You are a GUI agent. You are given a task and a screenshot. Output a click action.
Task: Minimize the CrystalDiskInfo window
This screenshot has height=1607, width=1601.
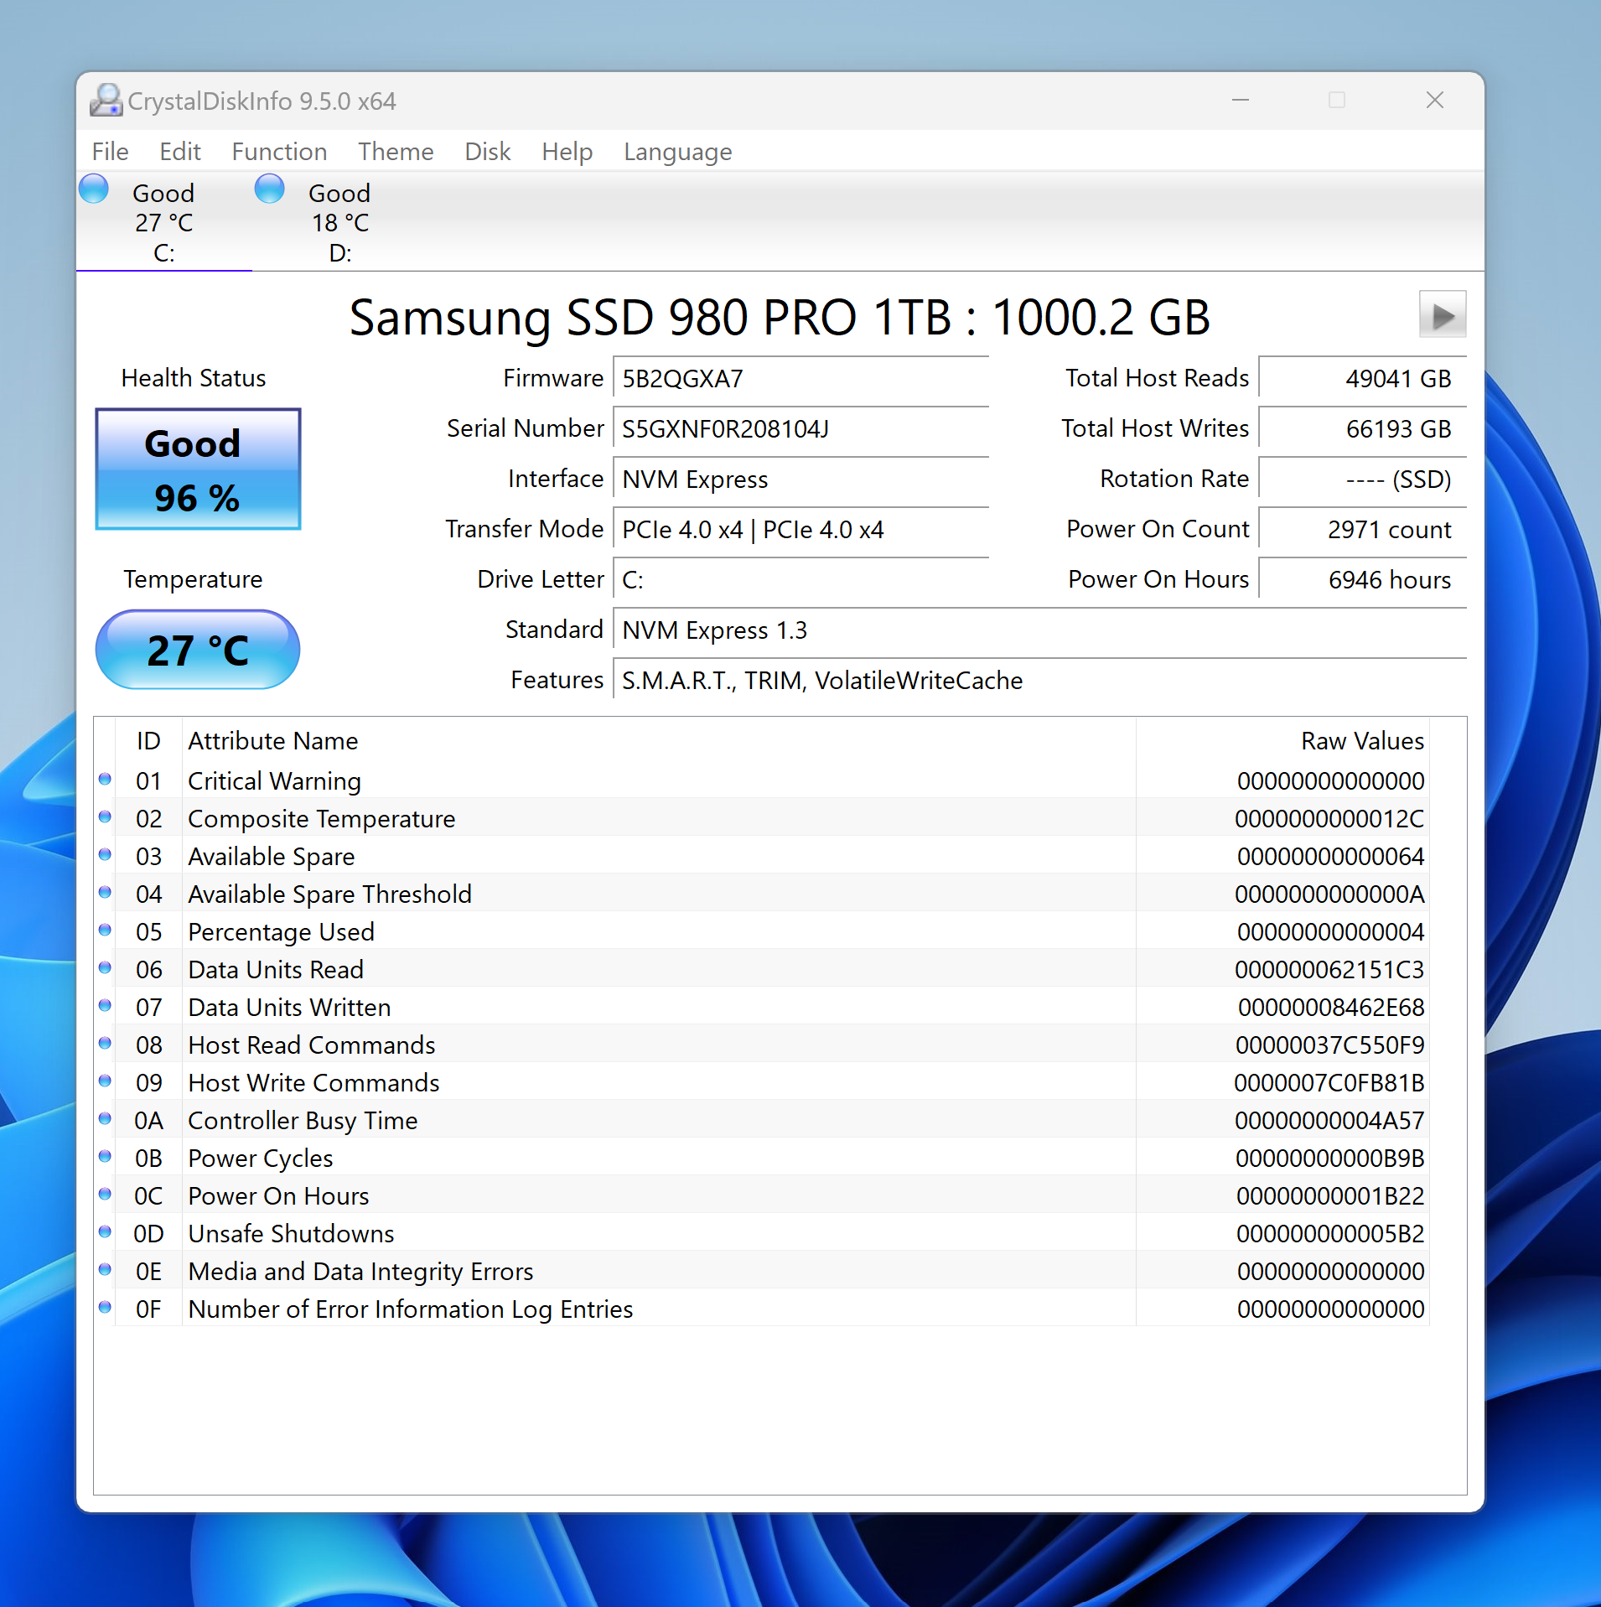[1241, 101]
